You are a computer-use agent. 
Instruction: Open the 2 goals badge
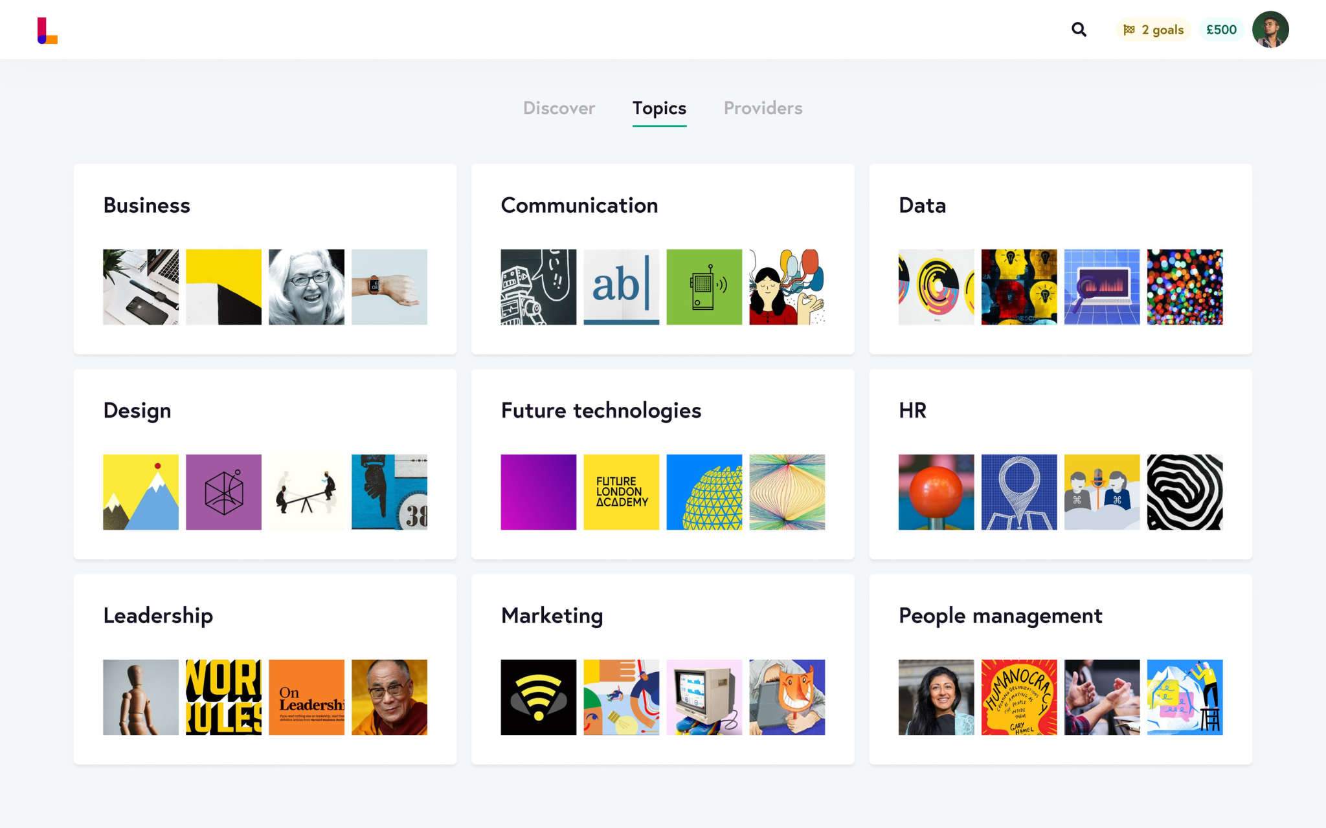coord(1153,30)
